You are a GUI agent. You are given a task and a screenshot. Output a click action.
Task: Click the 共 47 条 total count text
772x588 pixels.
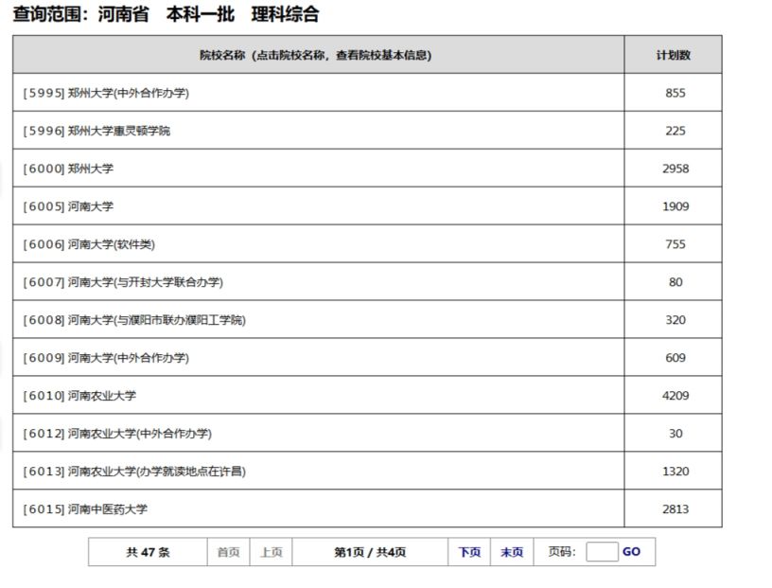[148, 552]
